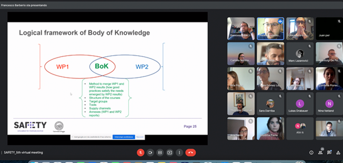Toggle captions in the call controls

[160, 153]
